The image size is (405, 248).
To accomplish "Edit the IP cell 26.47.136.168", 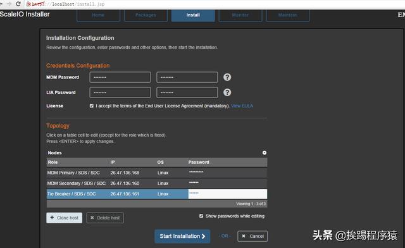I will pos(133,173).
